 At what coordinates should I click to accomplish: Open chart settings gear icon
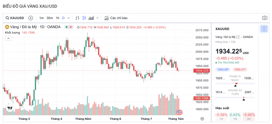[x=202, y=119]
